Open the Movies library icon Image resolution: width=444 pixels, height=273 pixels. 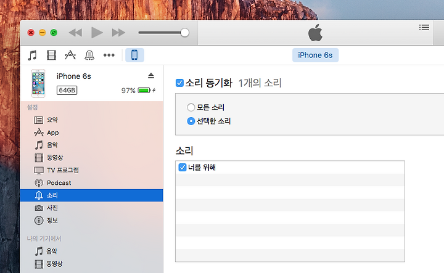(51, 55)
